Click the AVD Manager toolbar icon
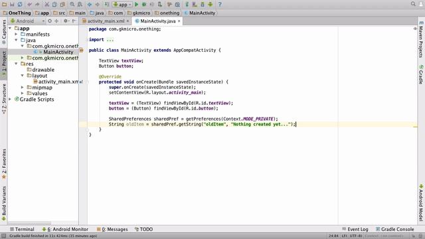This screenshot has width=425, height=239. [195, 5]
